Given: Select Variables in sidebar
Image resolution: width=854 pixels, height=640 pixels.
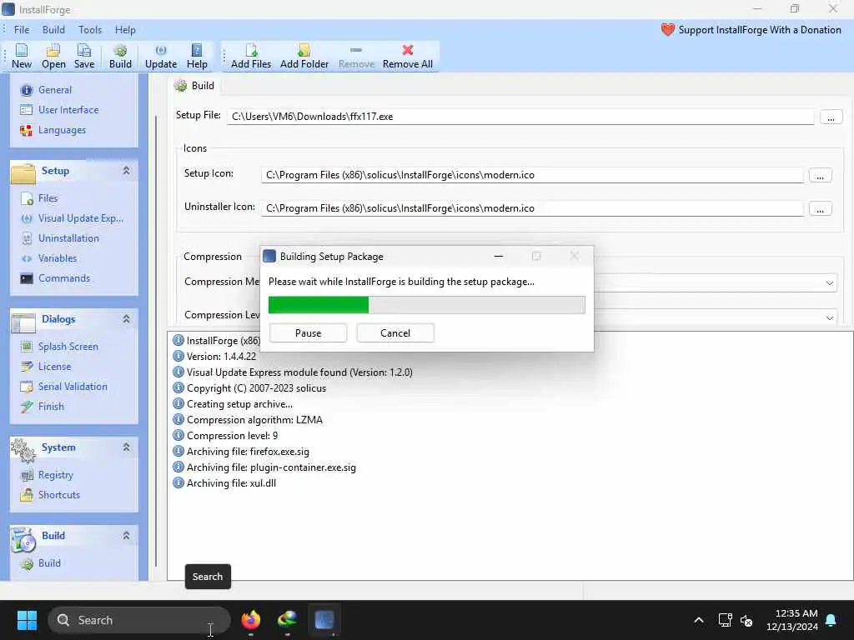Looking at the screenshot, I should (48, 258).
